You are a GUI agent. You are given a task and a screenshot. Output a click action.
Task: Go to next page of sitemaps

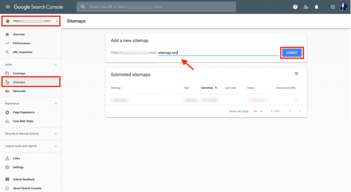click(300, 111)
